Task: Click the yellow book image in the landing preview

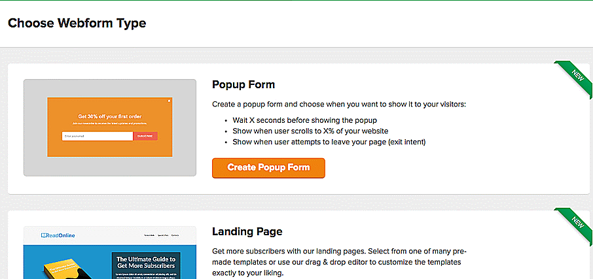Action: 62,267
